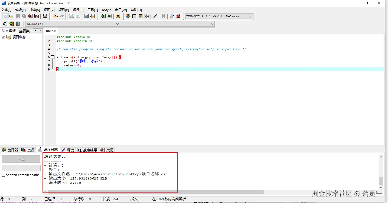The height and width of the screenshot is (203, 388).
Task: Select the main.c editor tab
Action: (51, 31)
